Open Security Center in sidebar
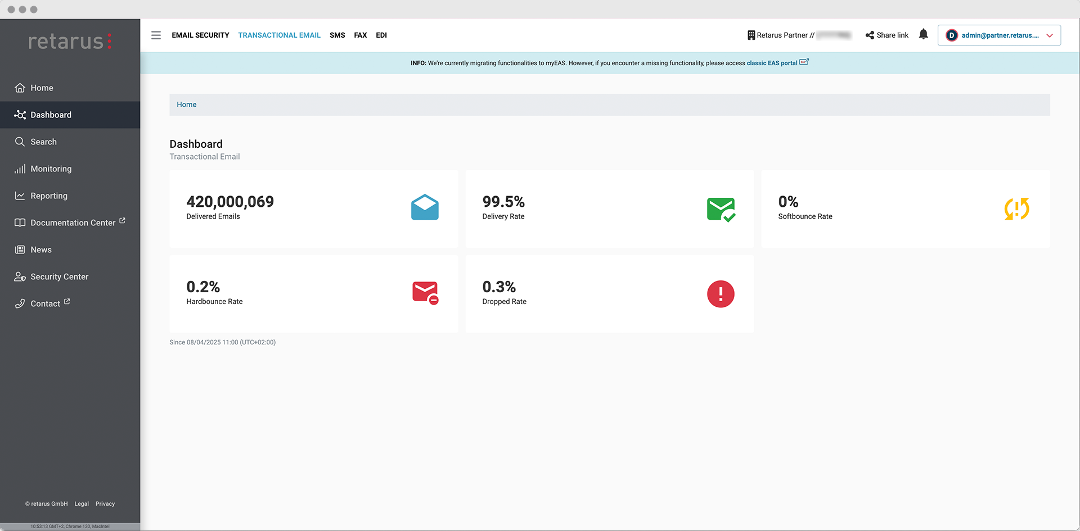Viewport: 1080px width, 531px height. point(70,276)
